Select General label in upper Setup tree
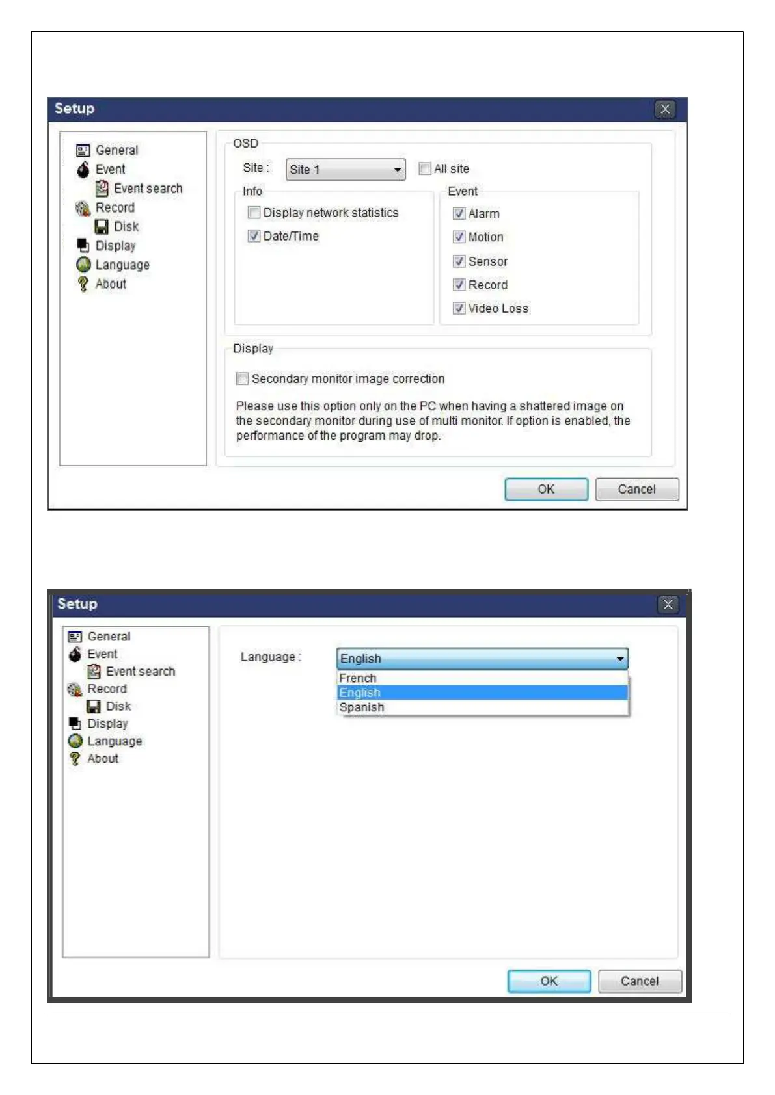The width and height of the screenshot is (775, 1095). point(117,151)
